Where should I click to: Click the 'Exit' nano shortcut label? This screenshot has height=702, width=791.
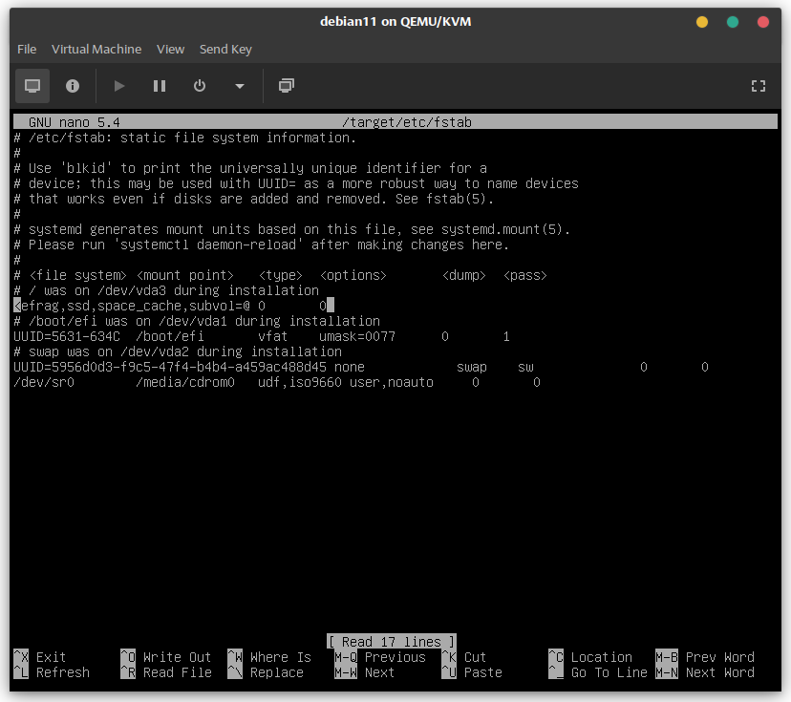point(51,657)
